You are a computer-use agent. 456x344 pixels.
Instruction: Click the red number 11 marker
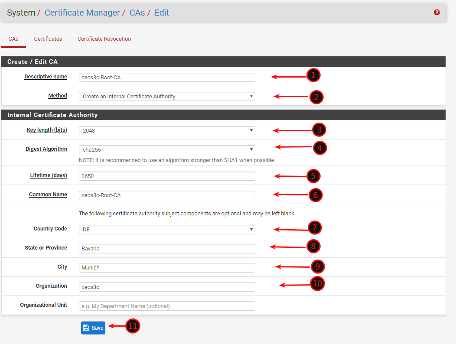tap(133, 326)
